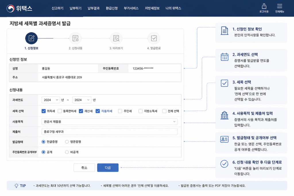Open the 부가서비스 menu
294x196 pixels.
(x=131, y=8)
